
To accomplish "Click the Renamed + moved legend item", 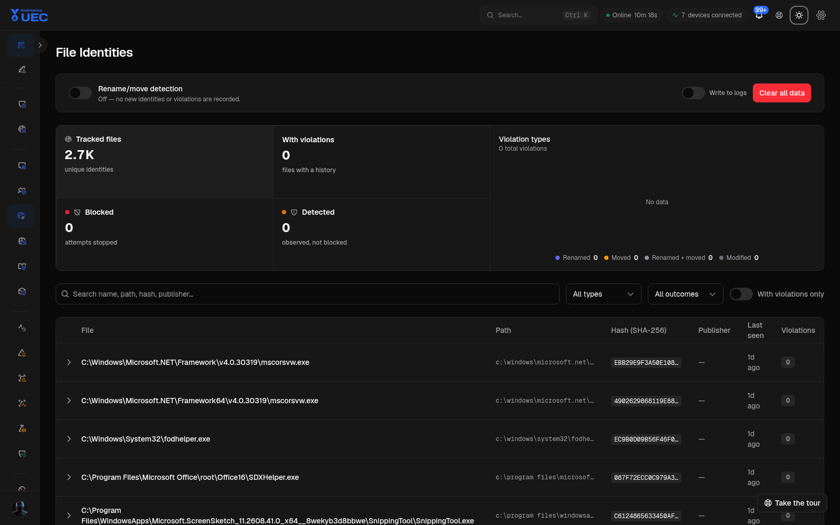I will pos(678,258).
